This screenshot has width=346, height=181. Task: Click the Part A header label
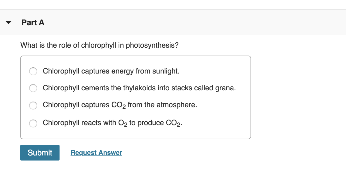pos(33,22)
